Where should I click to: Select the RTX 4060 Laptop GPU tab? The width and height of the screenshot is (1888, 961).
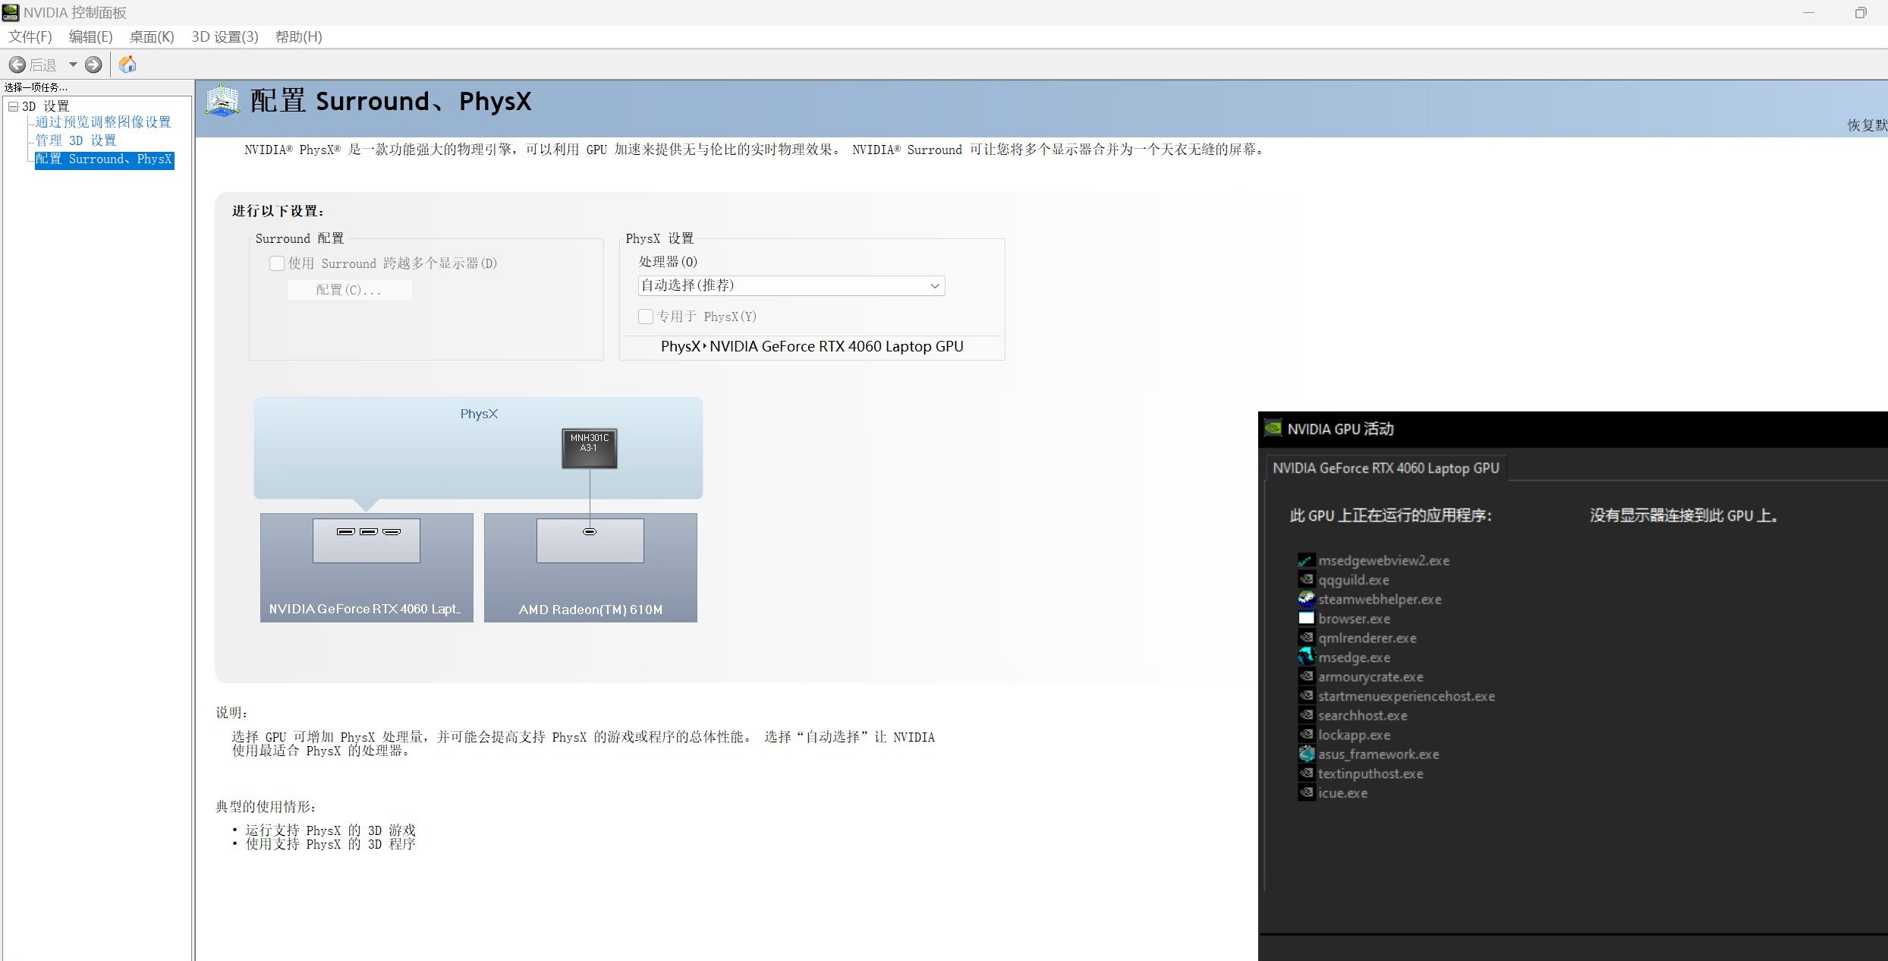pos(1386,468)
